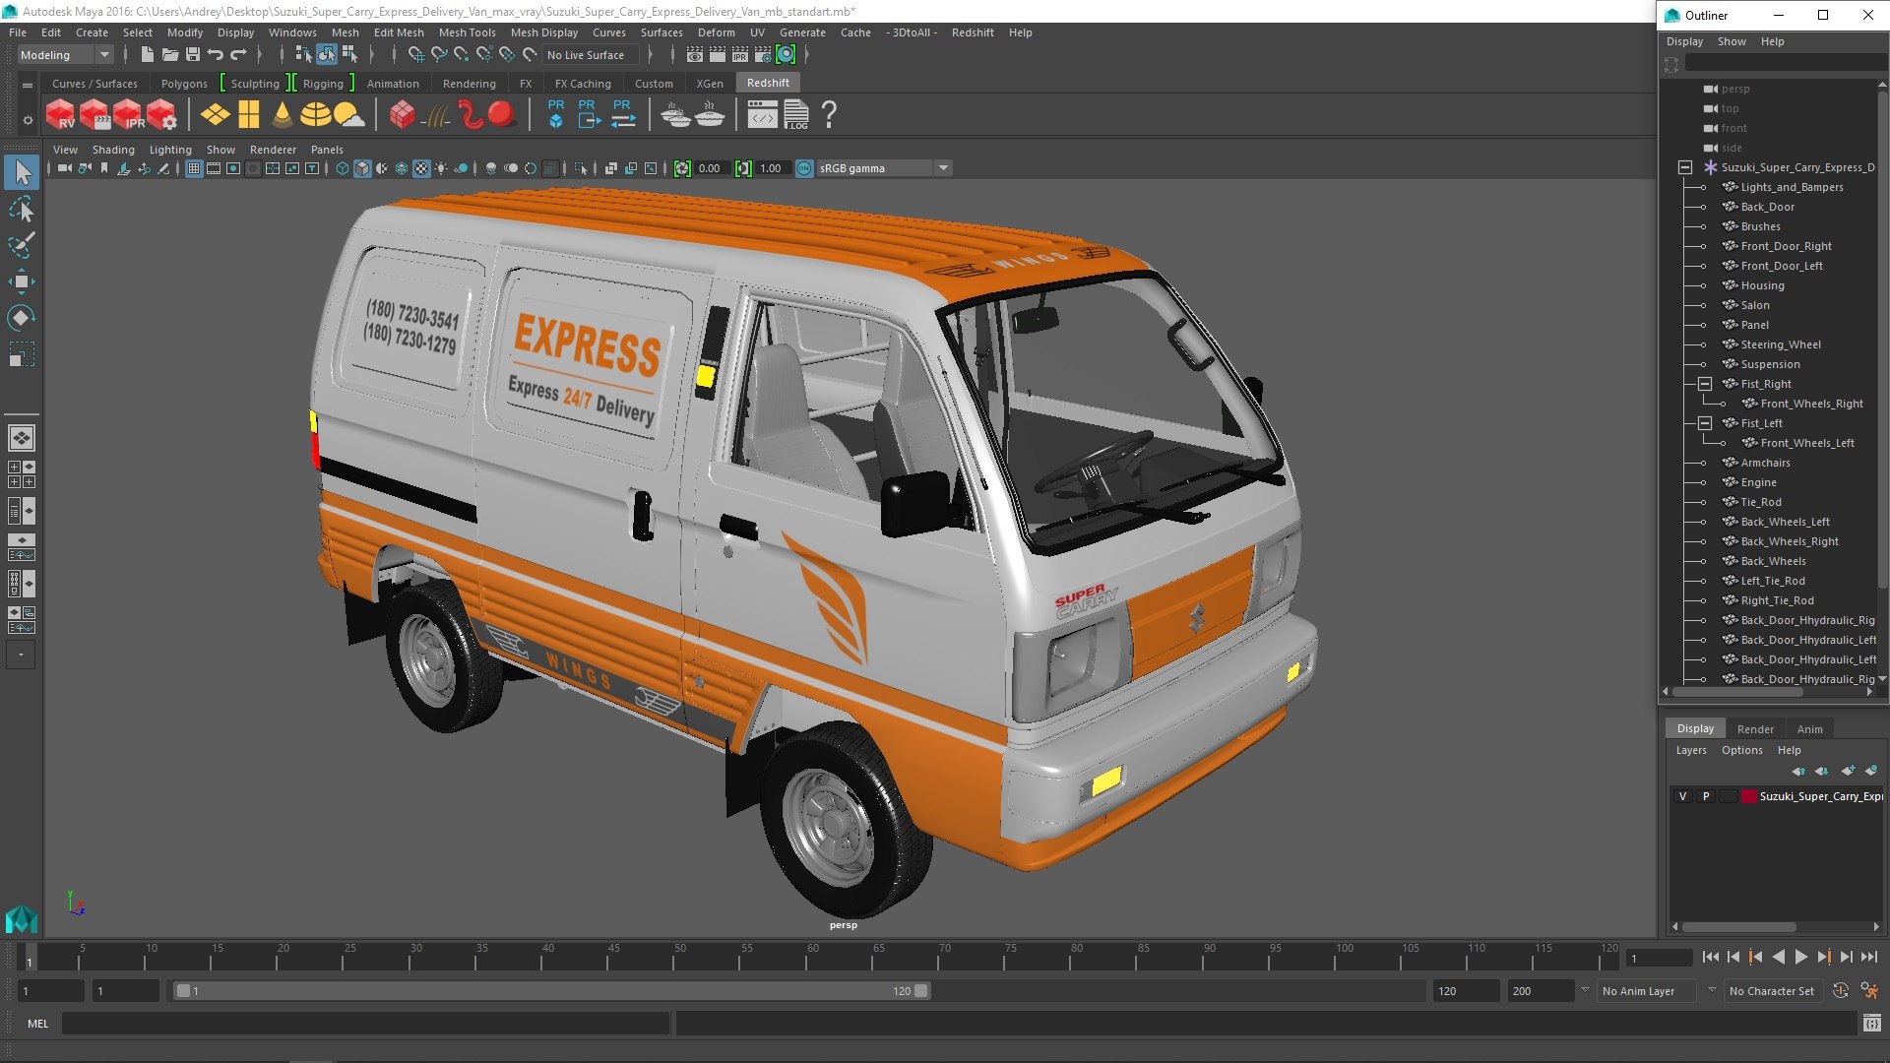
Task: Select the arrow Select tool
Action: coord(22,173)
